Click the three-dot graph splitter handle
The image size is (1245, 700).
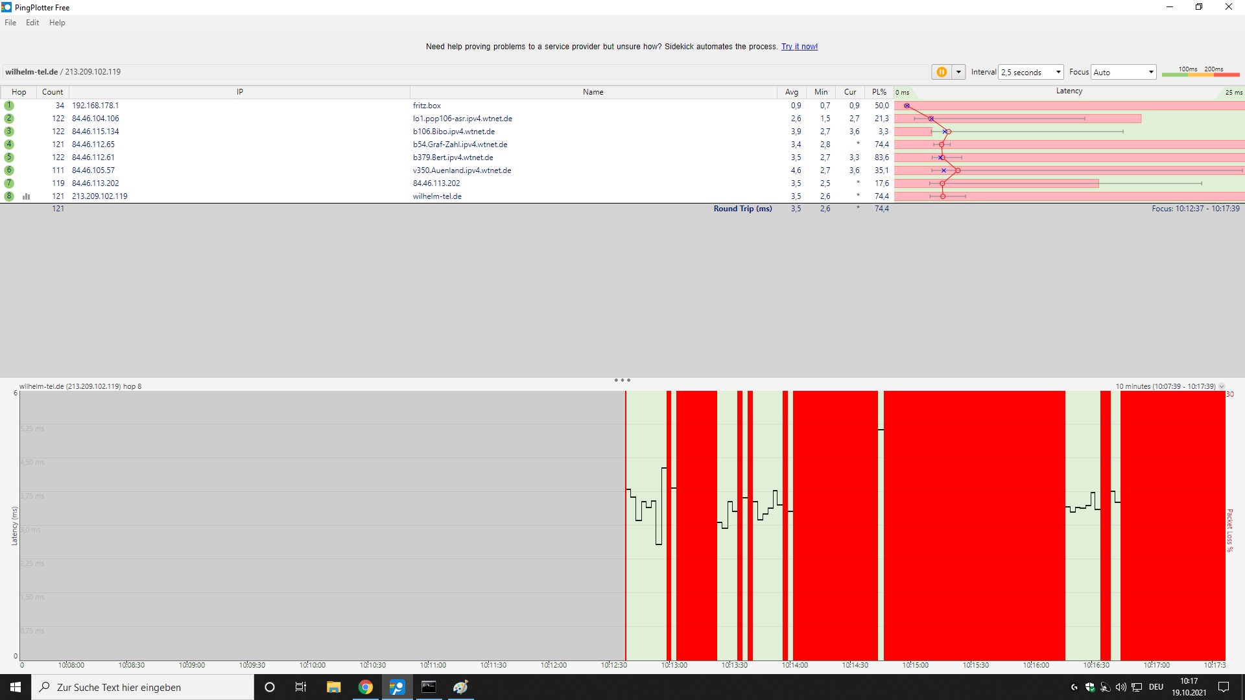(622, 380)
